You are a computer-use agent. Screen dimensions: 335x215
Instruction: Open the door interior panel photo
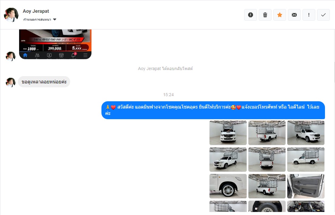306,186
